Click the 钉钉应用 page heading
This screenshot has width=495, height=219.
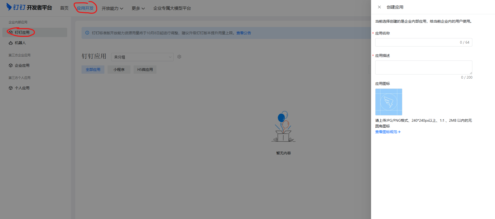[x=94, y=56]
